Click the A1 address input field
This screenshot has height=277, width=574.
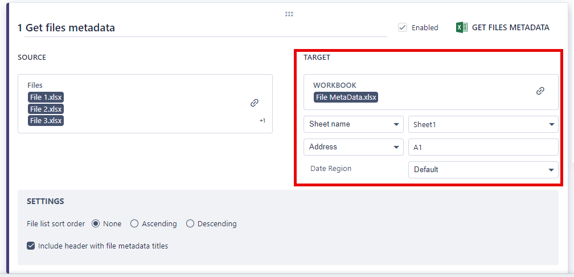click(483, 147)
